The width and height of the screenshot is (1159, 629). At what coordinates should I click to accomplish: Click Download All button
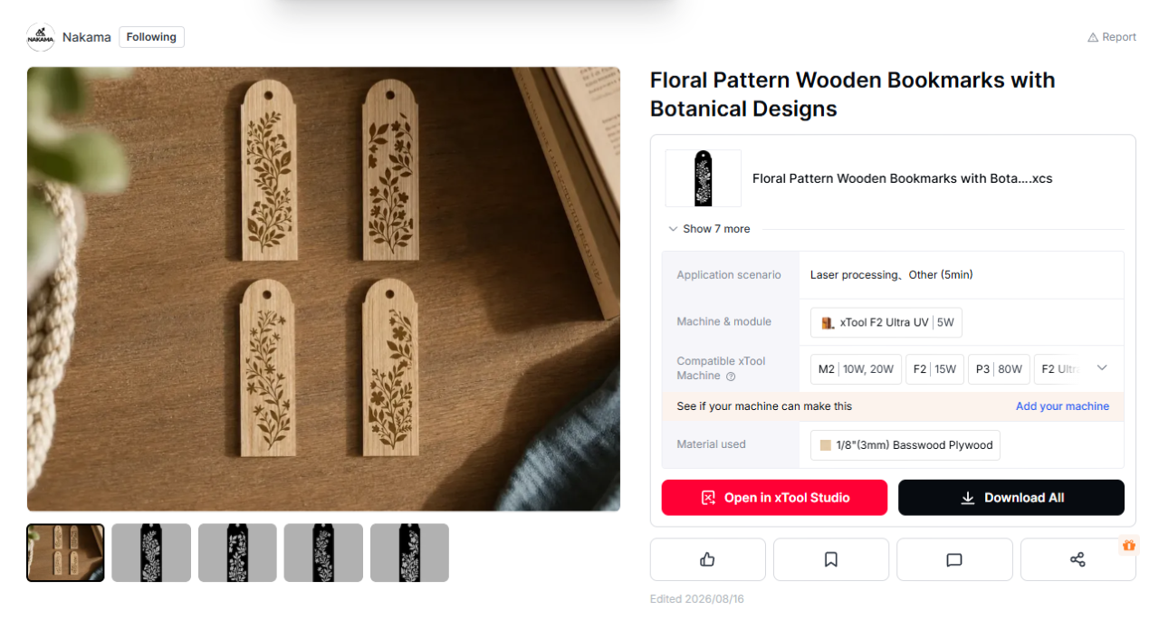tap(1011, 498)
